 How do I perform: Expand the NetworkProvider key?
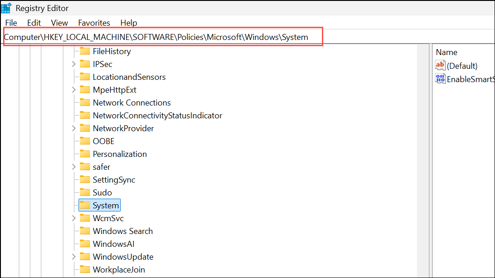point(74,128)
